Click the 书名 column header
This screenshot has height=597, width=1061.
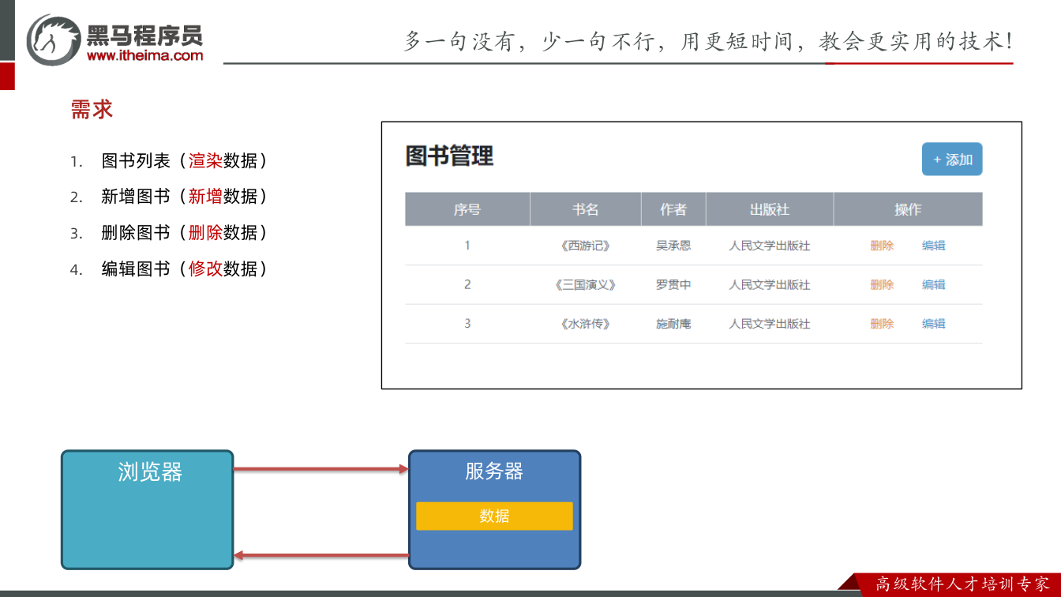586,209
